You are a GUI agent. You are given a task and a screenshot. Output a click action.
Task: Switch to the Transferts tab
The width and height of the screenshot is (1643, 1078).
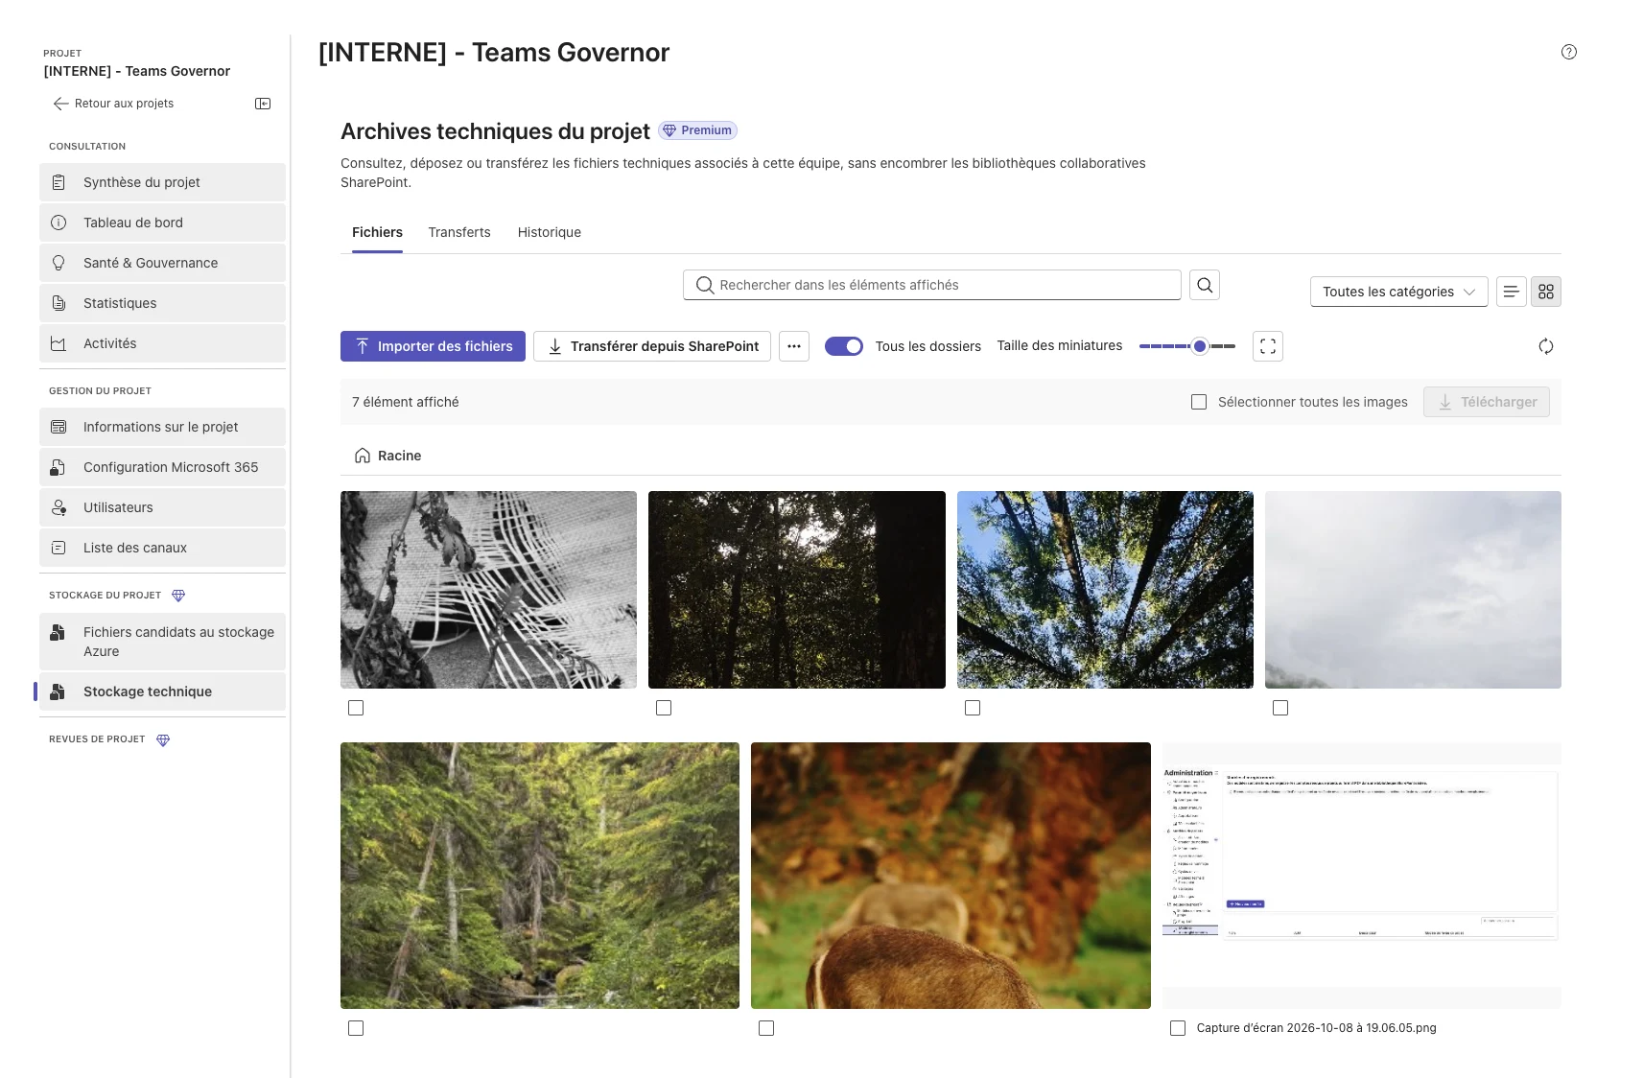coord(459,232)
